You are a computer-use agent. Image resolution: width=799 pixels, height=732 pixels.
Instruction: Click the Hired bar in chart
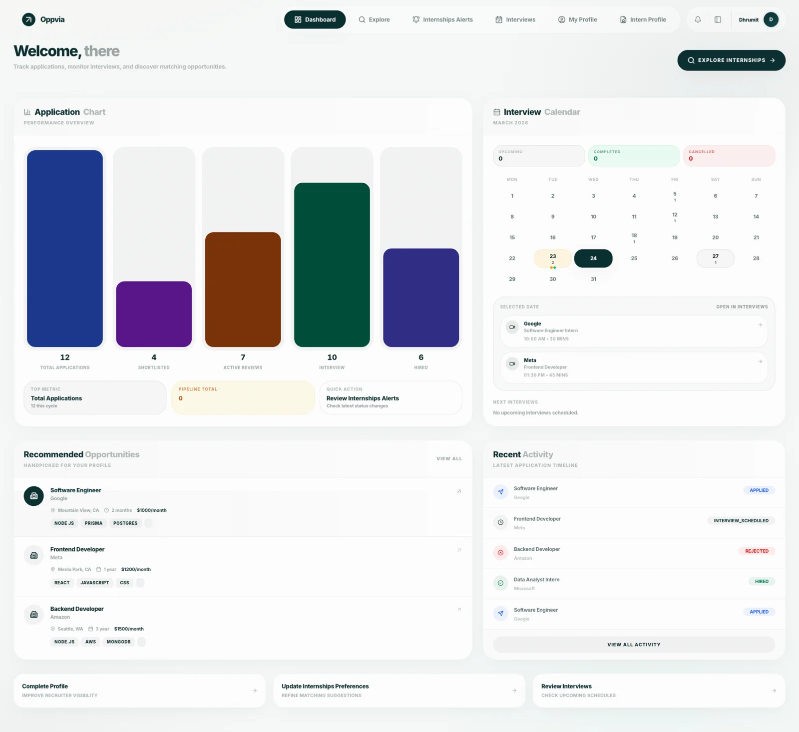coord(421,298)
